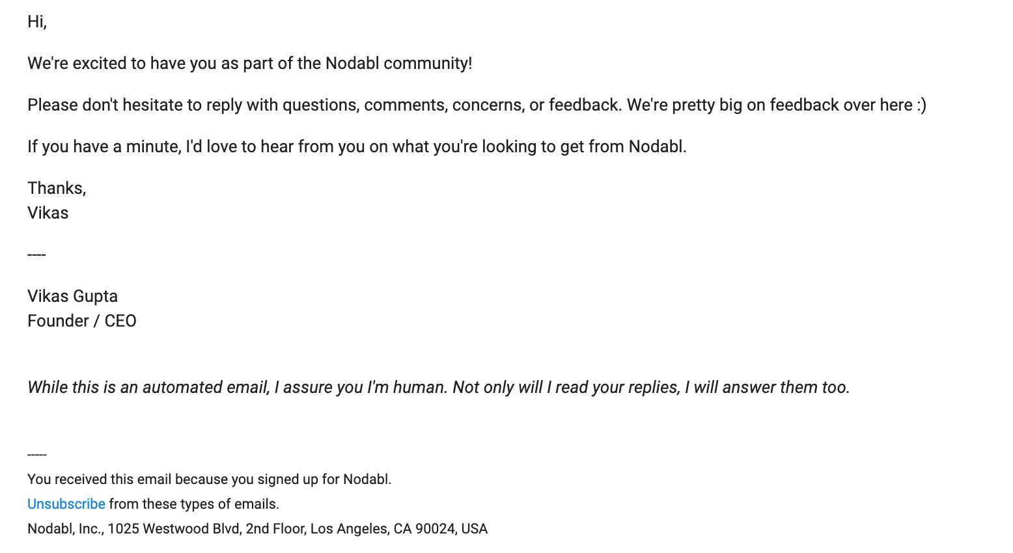
Task: Click the Unsubscribe link
Action: click(x=66, y=504)
